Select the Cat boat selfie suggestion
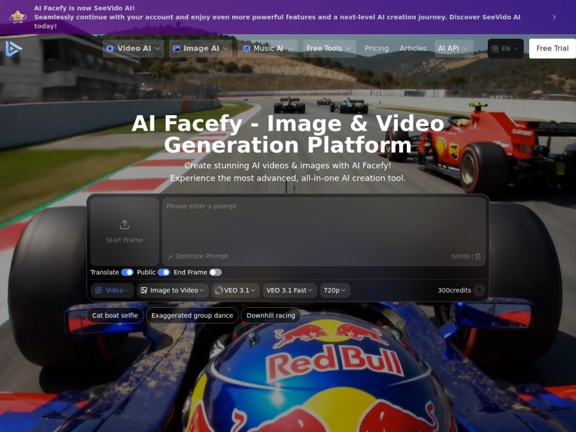Screen dimensions: 576x432 115,316
